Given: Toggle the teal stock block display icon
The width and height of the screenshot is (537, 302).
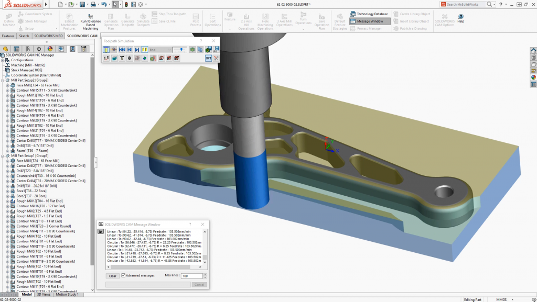Looking at the screenshot, I should 114,59.
